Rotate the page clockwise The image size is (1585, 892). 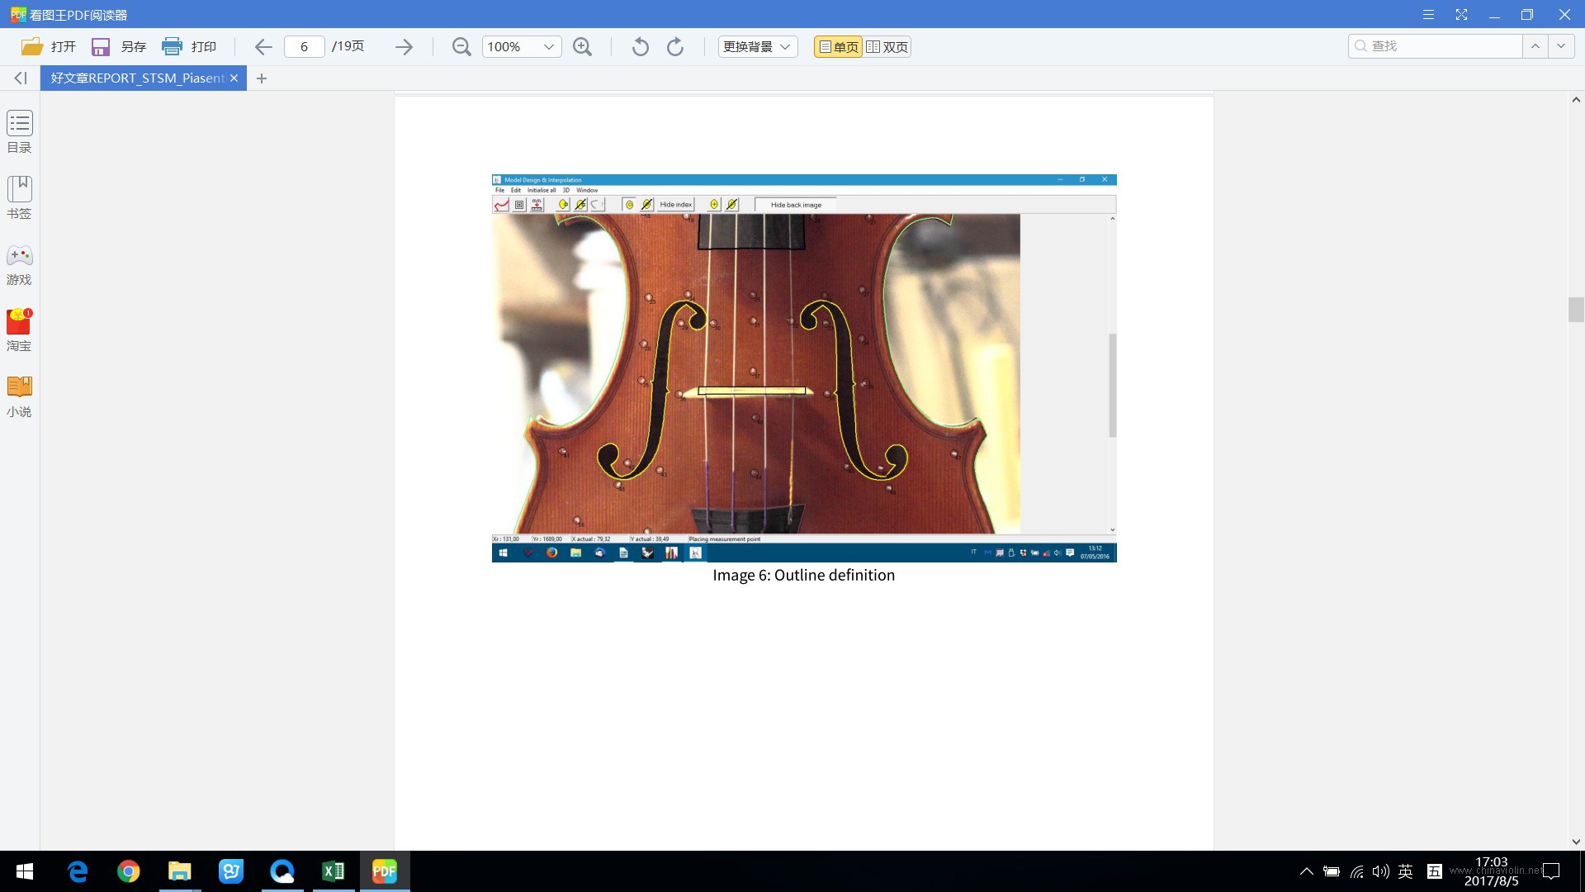pyautogui.click(x=675, y=47)
